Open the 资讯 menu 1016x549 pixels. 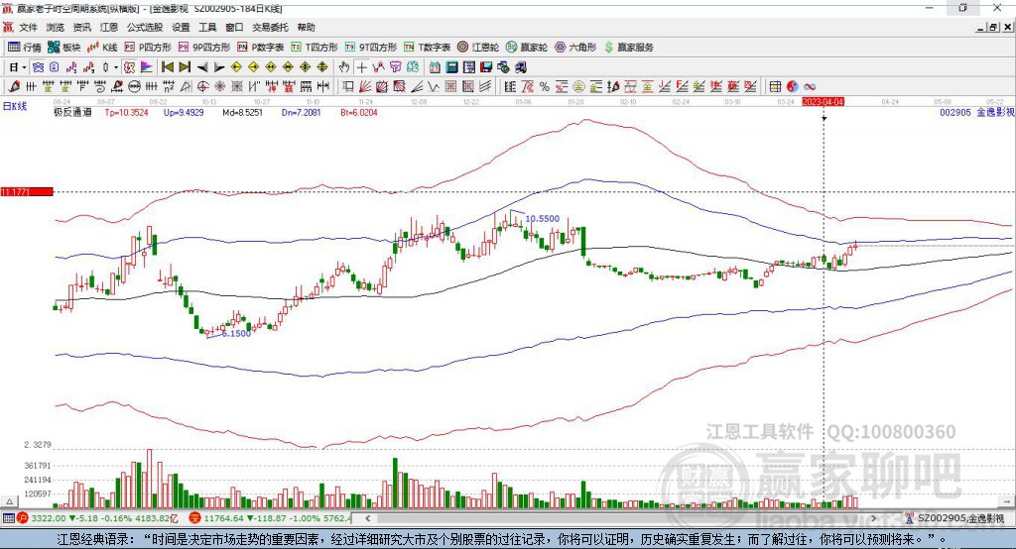click(x=81, y=27)
